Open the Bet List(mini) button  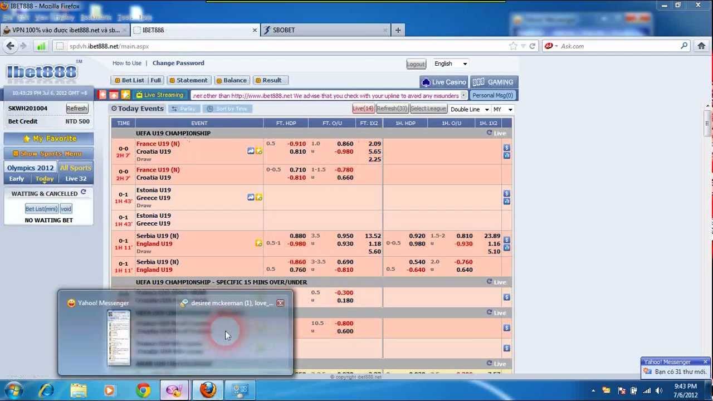41,209
